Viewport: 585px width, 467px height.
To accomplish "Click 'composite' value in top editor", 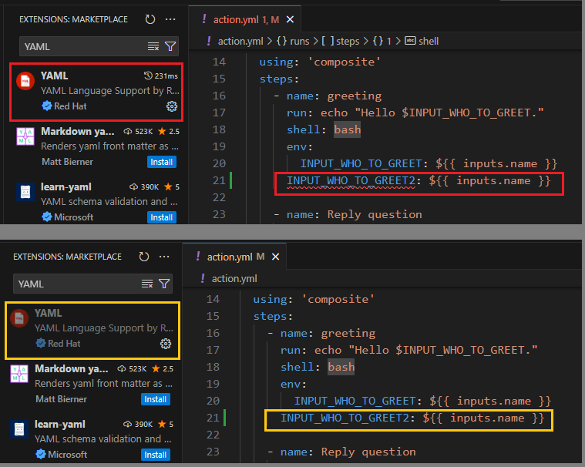I will pyautogui.click(x=344, y=62).
